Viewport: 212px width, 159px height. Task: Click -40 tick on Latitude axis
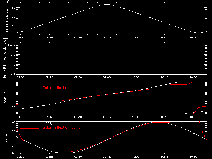12,153
